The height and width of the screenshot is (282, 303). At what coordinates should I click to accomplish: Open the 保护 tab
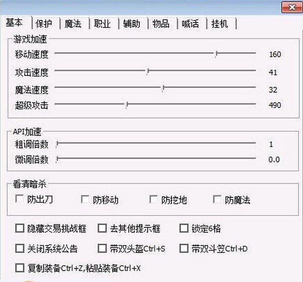[44, 24]
